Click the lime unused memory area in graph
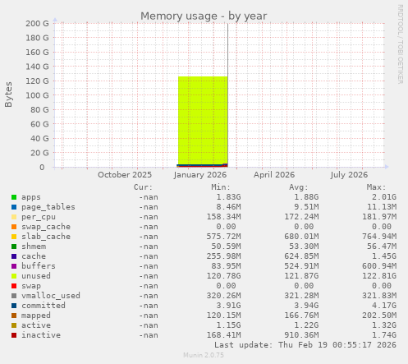408x364 pixels. 203,121
